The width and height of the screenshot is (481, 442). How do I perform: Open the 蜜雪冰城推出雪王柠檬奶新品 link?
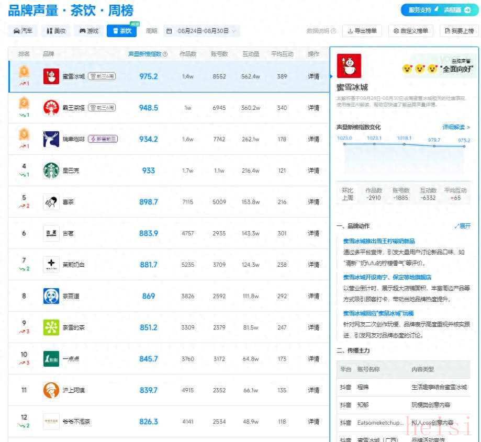(379, 241)
